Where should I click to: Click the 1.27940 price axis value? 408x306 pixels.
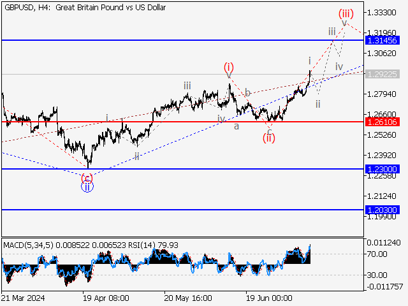coord(381,94)
